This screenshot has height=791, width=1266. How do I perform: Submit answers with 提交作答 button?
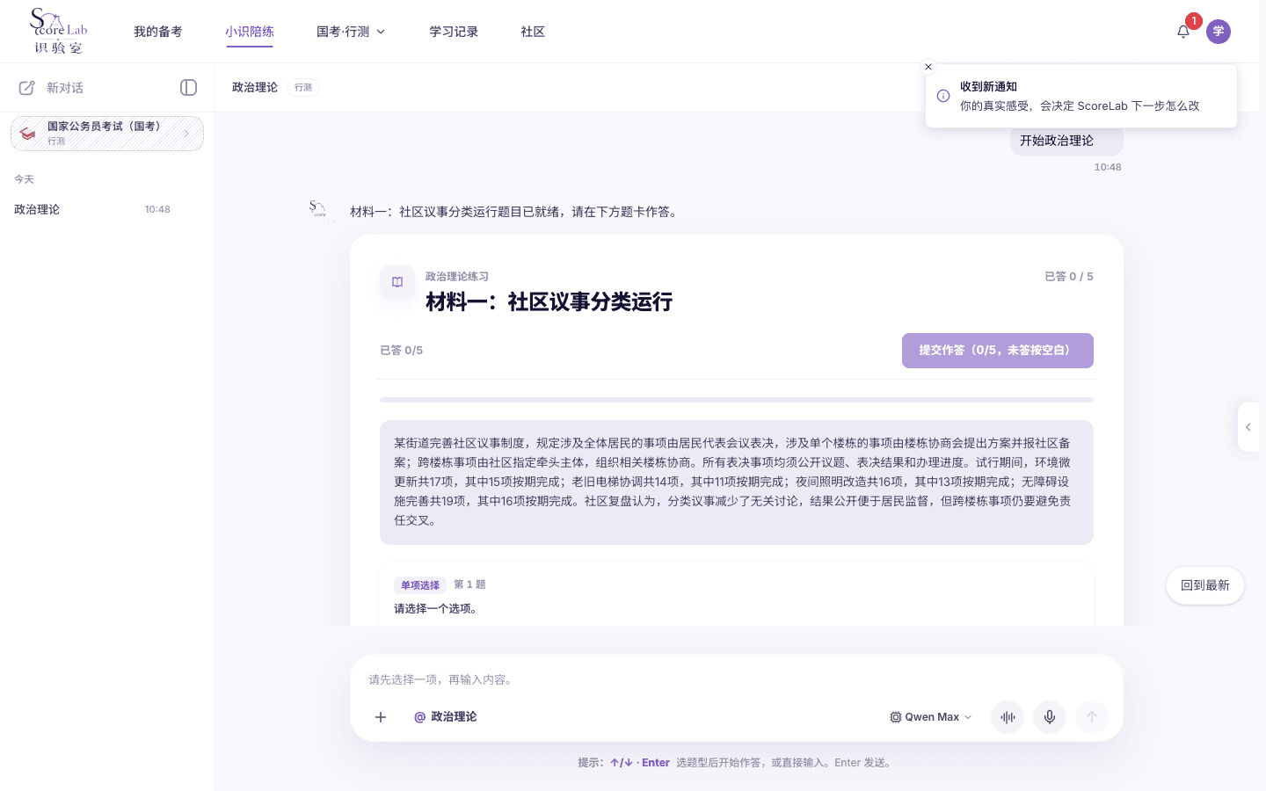tap(998, 351)
